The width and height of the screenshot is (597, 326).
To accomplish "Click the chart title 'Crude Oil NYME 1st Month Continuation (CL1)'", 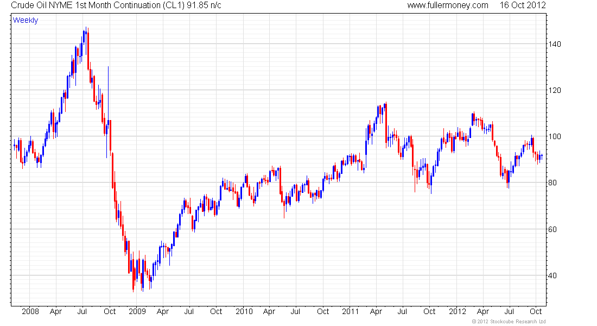I will (98, 5).
